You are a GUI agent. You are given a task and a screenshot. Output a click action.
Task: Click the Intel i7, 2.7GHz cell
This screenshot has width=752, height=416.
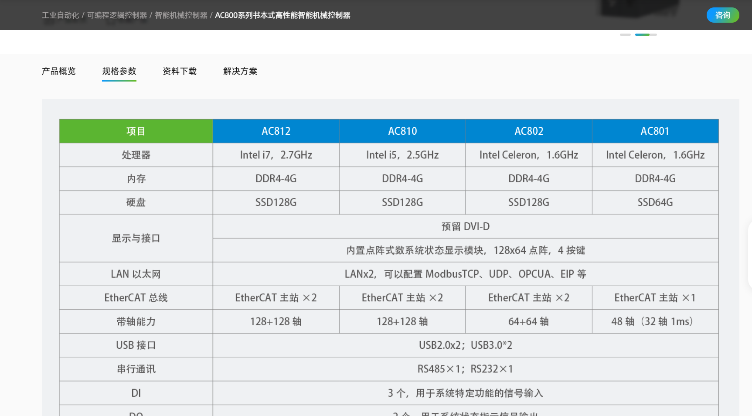pyautogui.click(x=276, y=155)
